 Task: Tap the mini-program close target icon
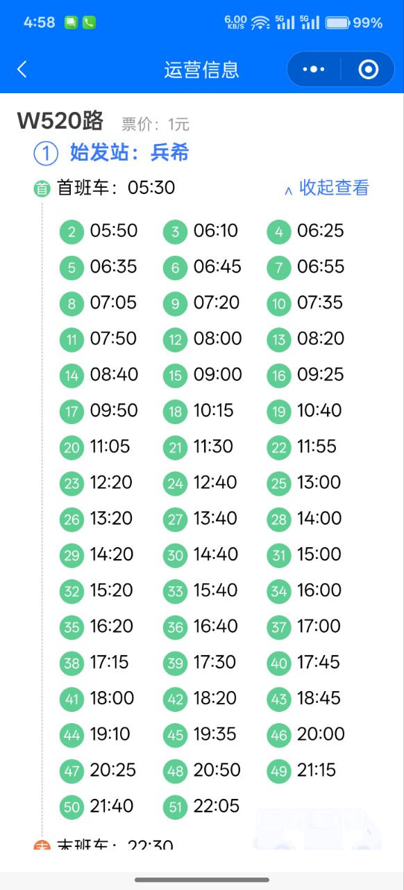(368, 70)
